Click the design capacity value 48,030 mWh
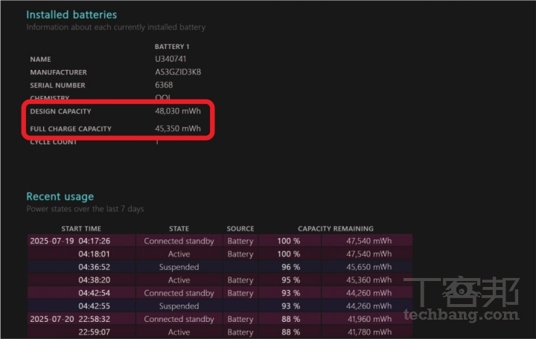 pyautogui.click(x=177, y=111)
